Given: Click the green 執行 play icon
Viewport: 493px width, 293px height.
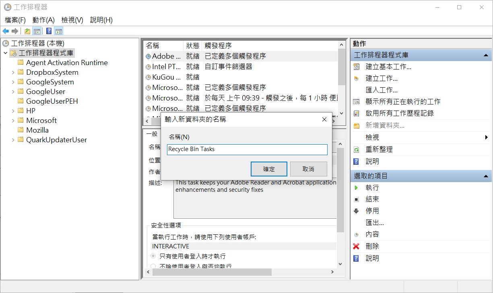Looking at the screenshot, I should [x=356, y=188].
